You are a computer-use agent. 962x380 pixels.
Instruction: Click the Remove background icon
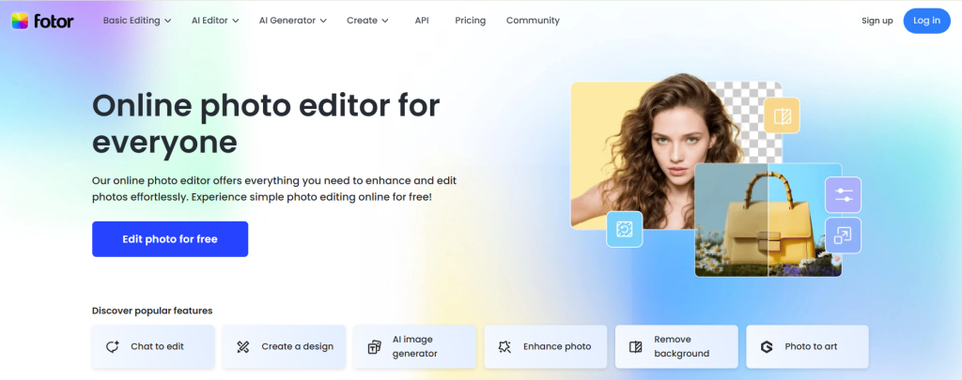click(635, 346)
